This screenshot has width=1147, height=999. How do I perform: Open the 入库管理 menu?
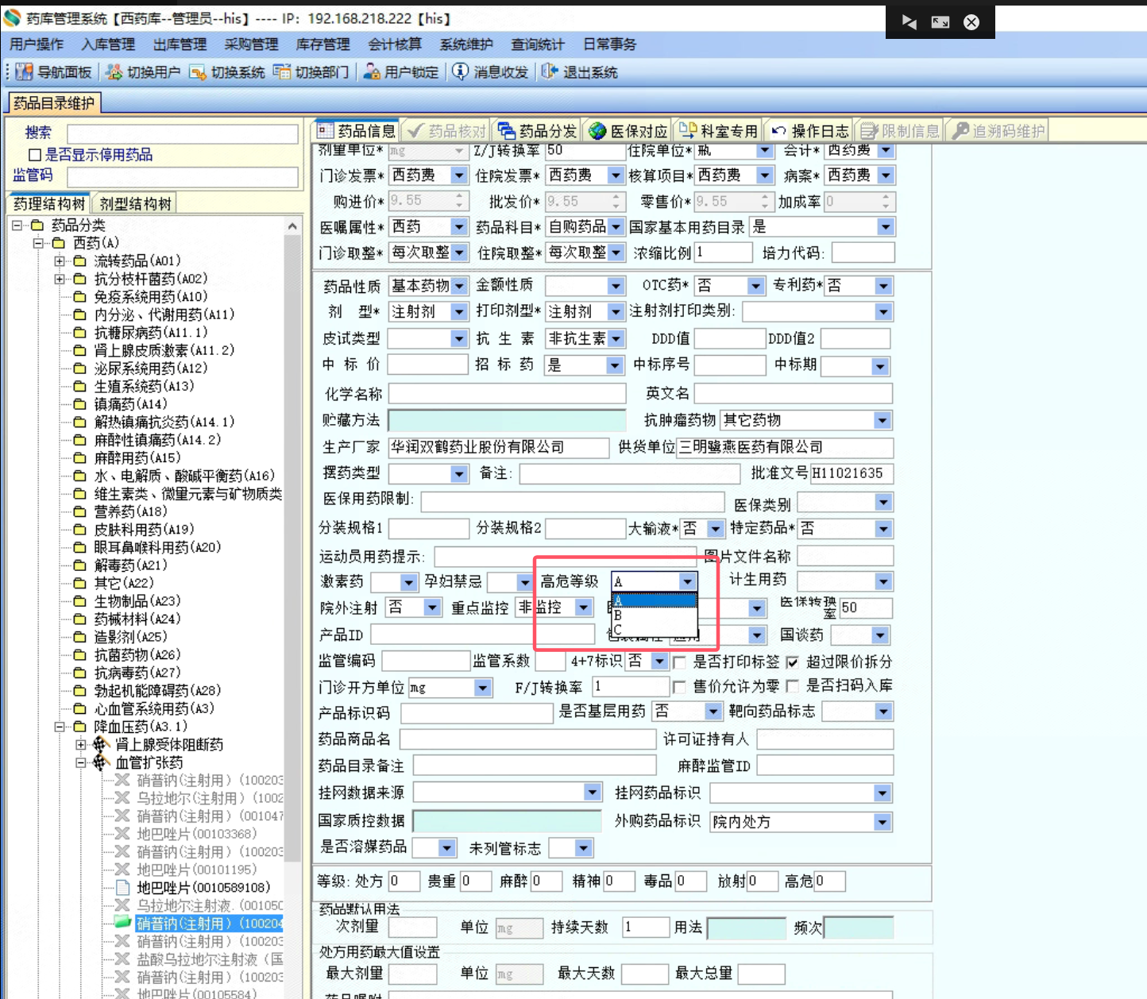[108, 44]
